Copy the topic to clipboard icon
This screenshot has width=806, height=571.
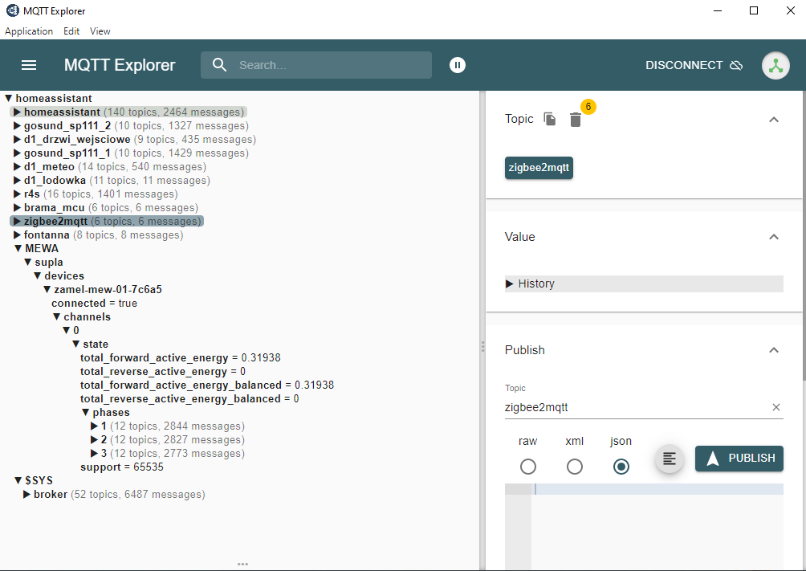click(x=550, y=119)
